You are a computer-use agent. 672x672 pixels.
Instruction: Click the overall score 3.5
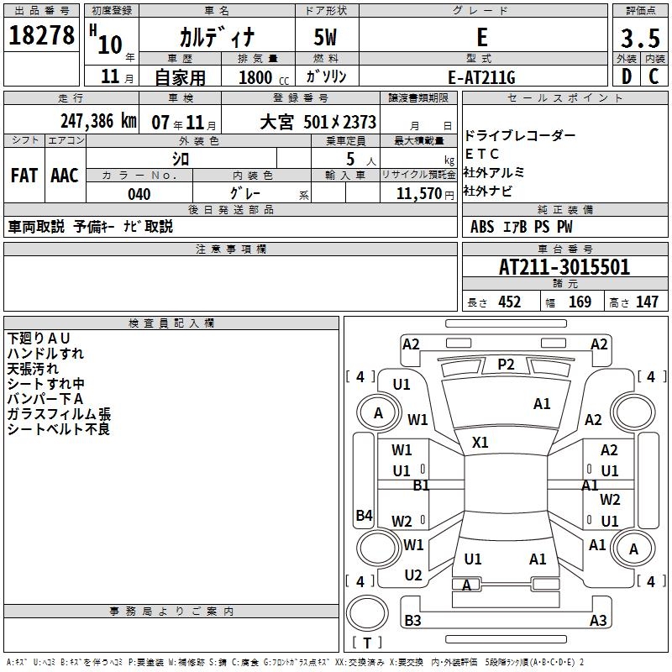(x=640, y=38)
